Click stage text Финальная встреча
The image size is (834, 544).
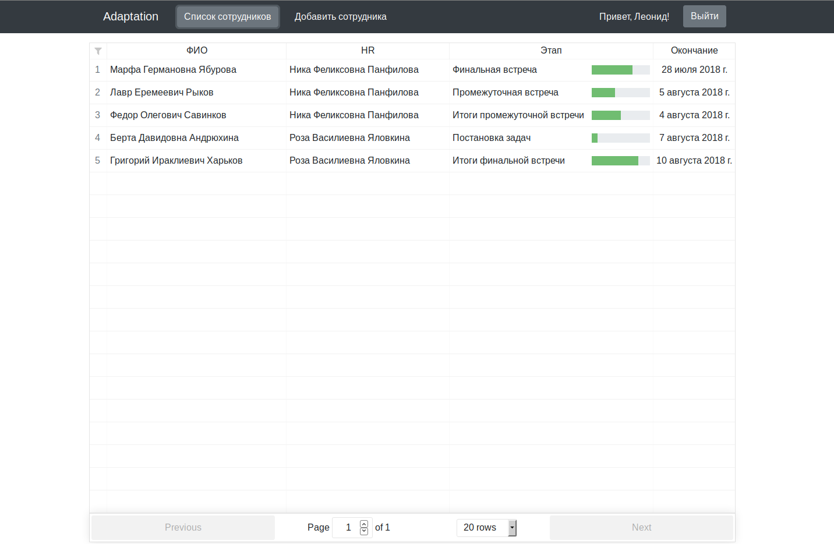[494, 70]
